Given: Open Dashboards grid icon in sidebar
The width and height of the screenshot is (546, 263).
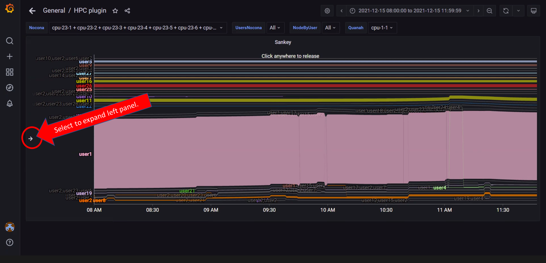Looking at the screenshot, I should pos(10,72).
